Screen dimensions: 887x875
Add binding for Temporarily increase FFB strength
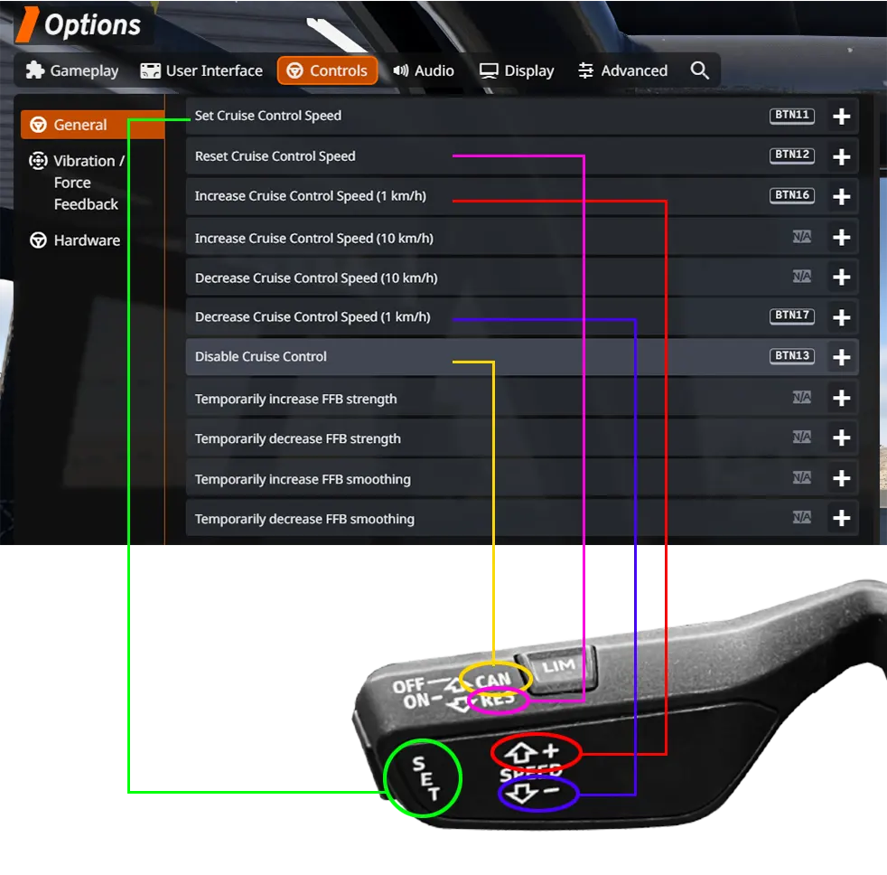point(841,398)
